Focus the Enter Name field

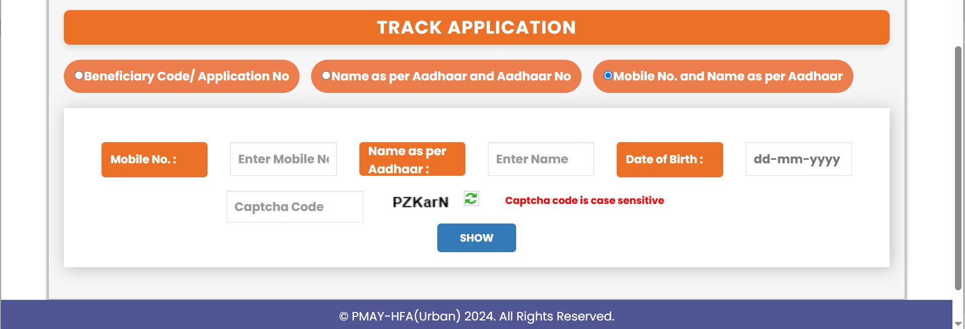[x=541, y=159]
